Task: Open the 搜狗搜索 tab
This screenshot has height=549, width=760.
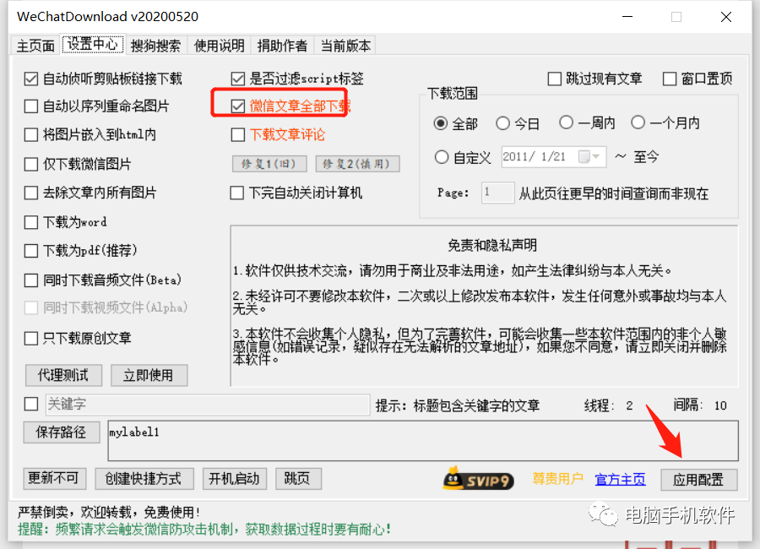Action: (x=155, y=46)
